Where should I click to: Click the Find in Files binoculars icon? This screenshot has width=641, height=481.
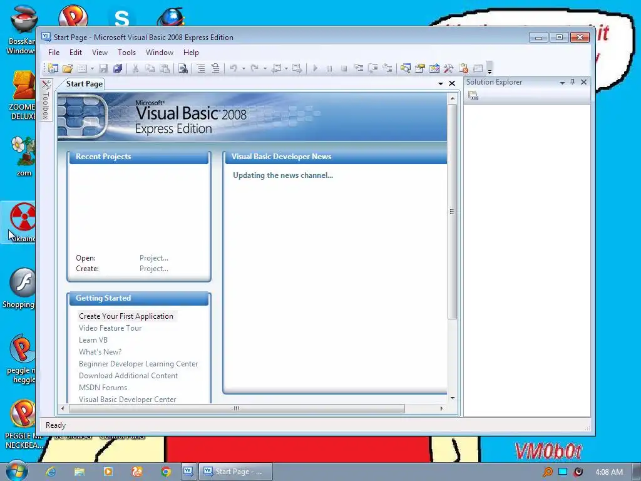pyautogui.click(x=183, y=68)
